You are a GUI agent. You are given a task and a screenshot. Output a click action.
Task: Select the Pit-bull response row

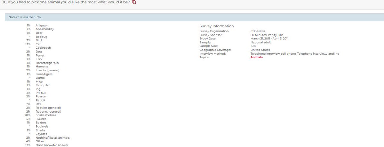(36, 93)
